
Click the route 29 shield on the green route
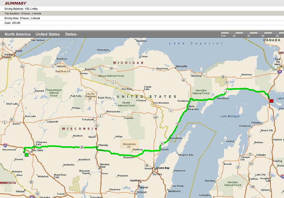click(82, 147)
